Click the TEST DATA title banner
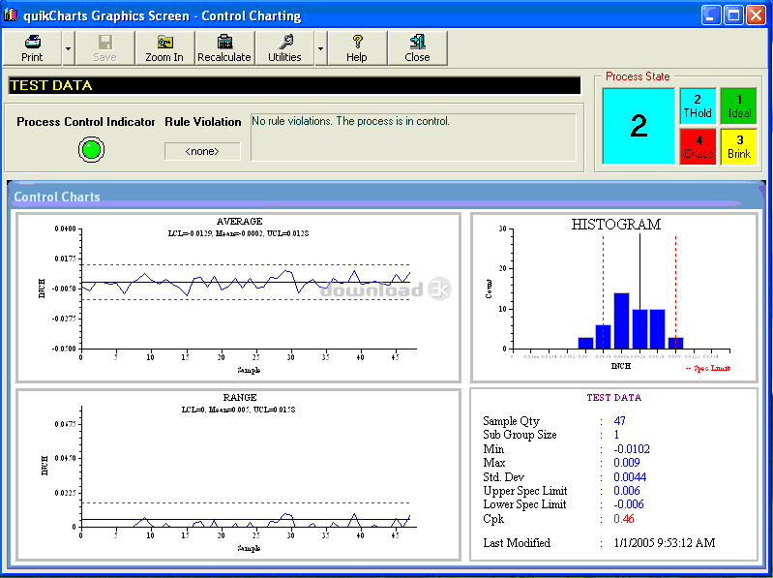 [294, 85]
